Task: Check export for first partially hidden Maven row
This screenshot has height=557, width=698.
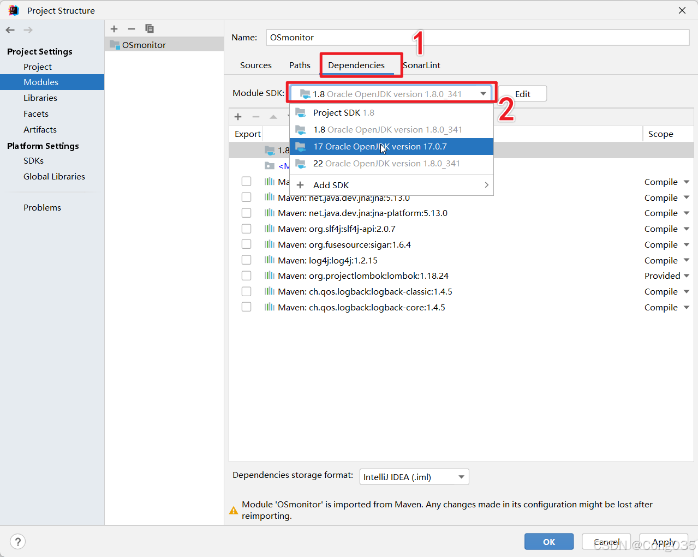Action: click(x=247, y=181)
